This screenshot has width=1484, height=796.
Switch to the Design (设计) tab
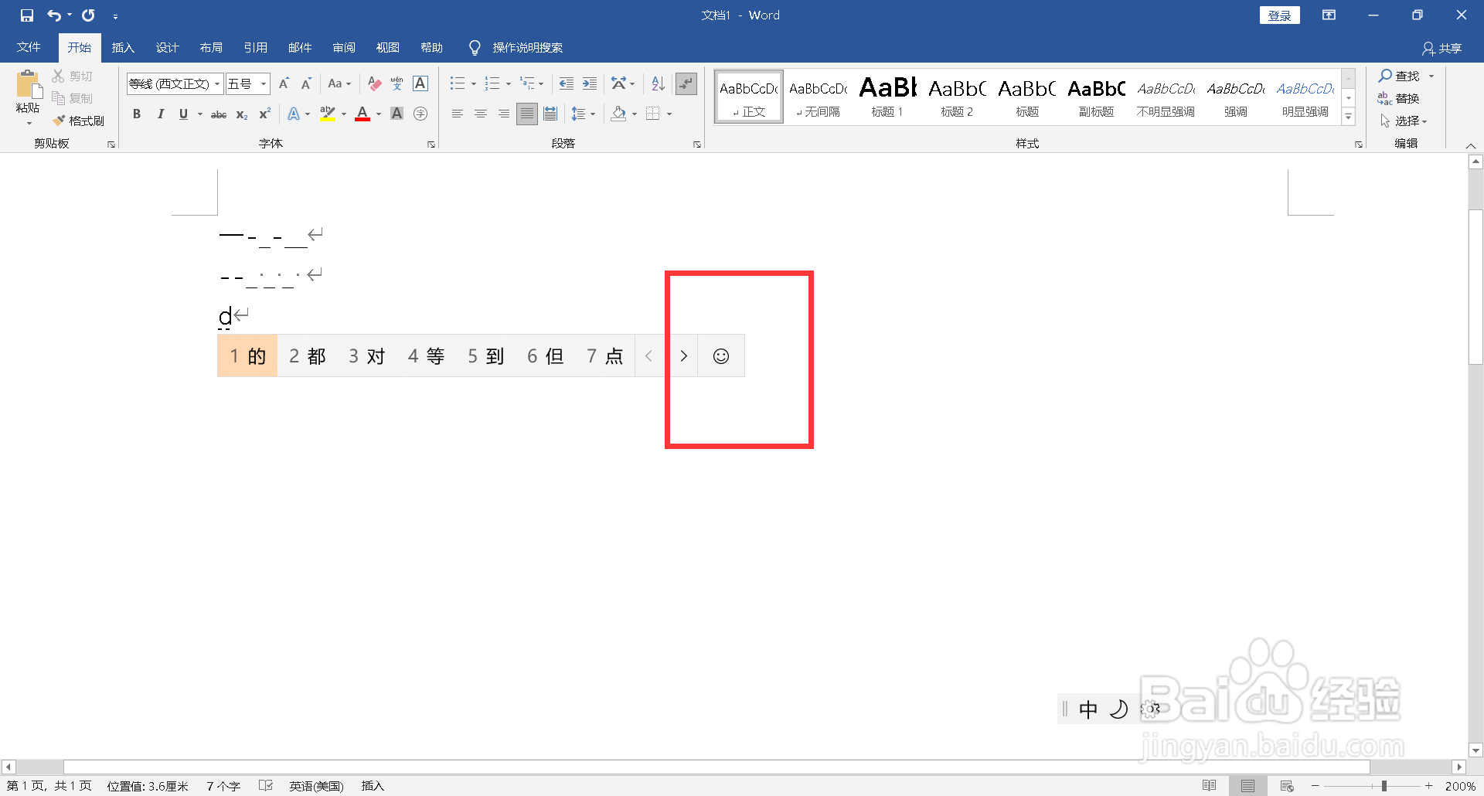167,48
